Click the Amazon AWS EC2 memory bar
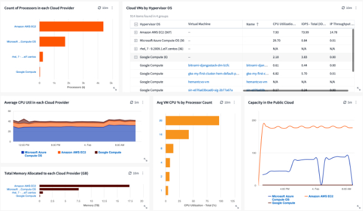This screenshot has width=363, height=211. [x=84, y=186]
